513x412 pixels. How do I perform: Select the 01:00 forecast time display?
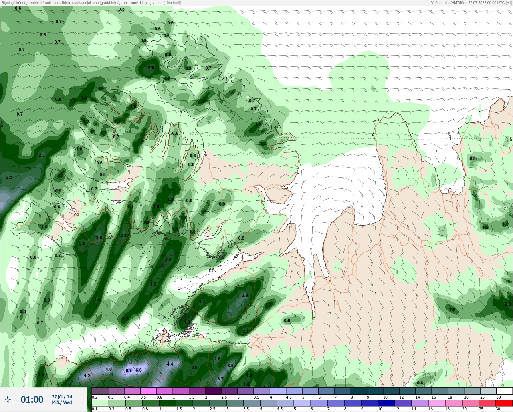coord(32,400)
